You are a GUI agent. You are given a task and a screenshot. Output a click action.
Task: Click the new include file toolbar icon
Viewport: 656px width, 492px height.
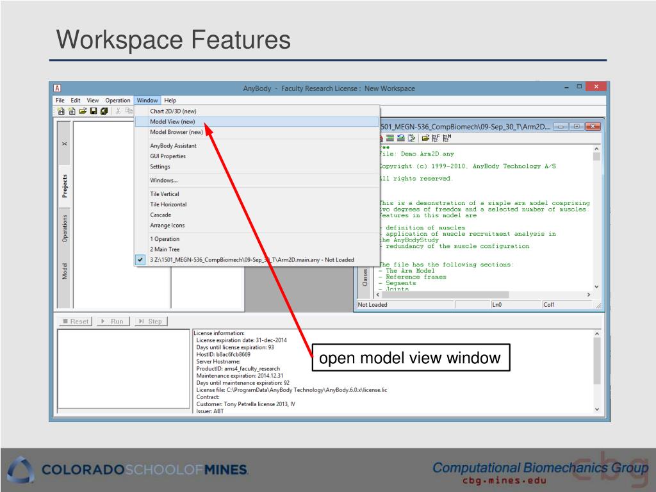coord(72,111)
